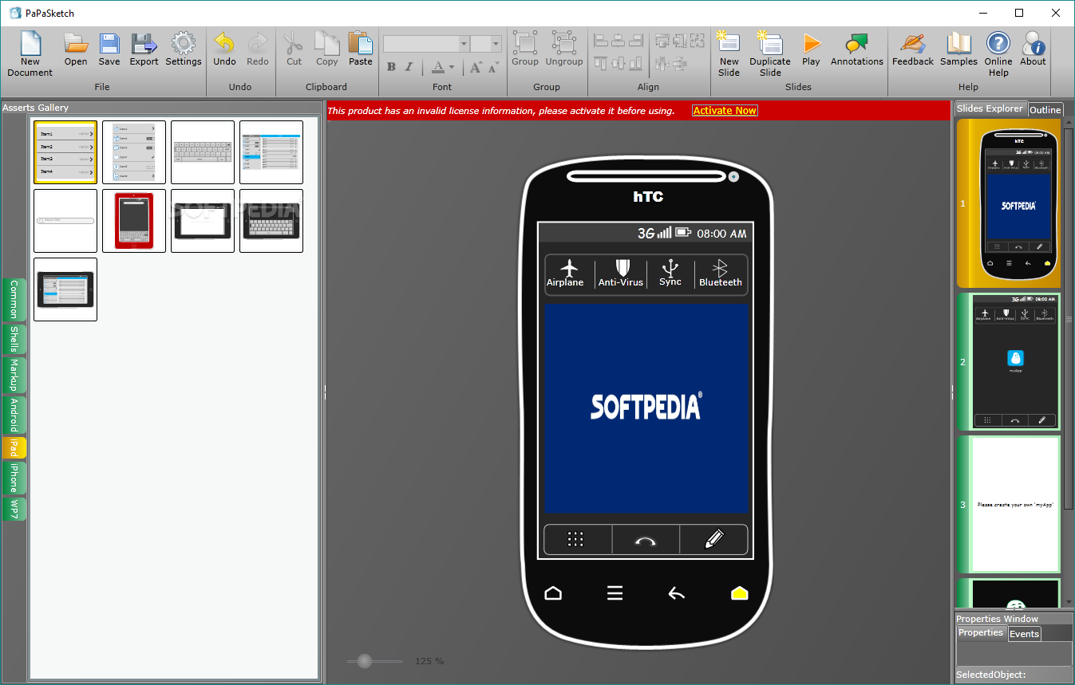This screenshot has height=685, width=1075.
Task: Add a New Slide
Action: [x=729, y=53]
